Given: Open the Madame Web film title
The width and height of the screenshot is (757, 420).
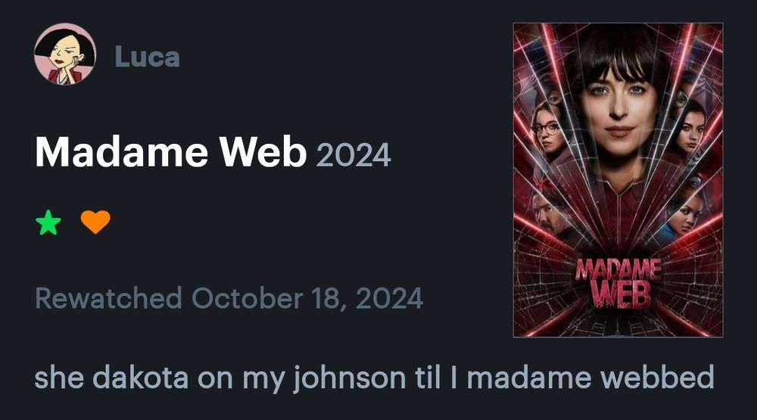Looking at the screenshot, I should tap(171, 152).
